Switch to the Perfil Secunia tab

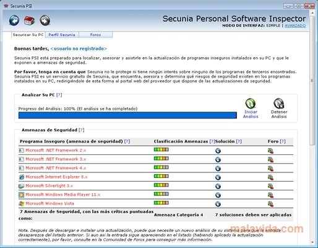click(62, 35)
